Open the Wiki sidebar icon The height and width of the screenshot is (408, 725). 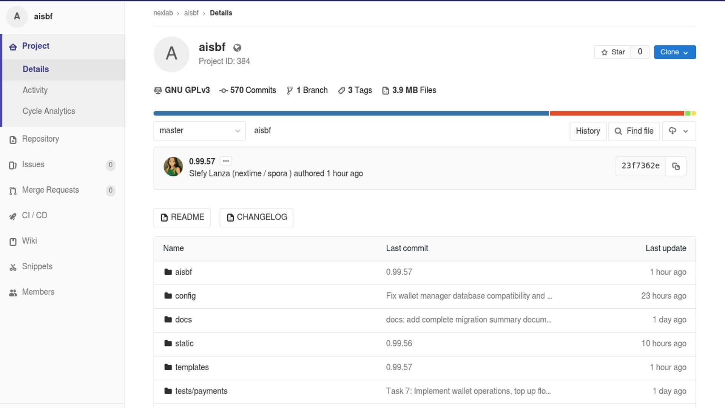point(13,241)
